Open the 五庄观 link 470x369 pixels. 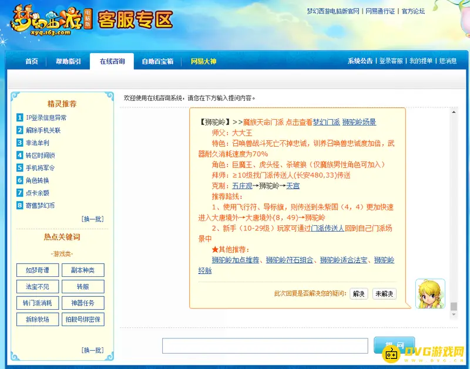point(242,186)
